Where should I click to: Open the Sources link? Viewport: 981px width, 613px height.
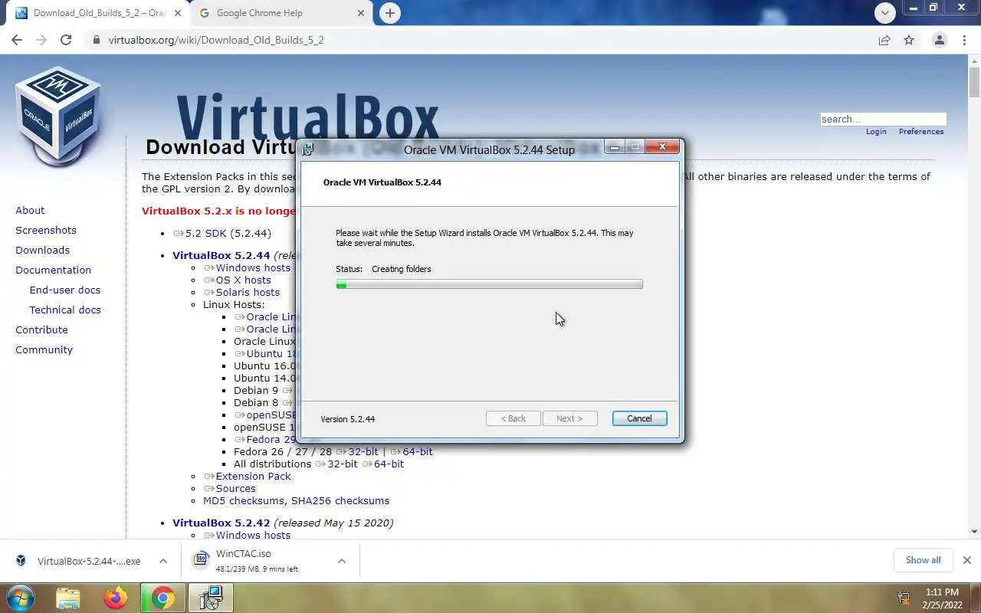point(230,488)
